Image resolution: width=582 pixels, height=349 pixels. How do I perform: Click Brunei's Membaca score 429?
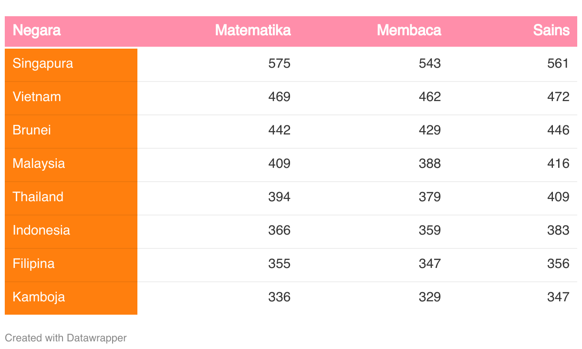point(430,130)
